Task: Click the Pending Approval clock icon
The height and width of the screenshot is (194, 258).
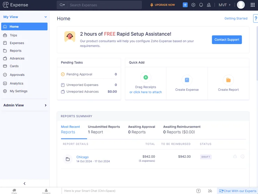Action: (x=63, y=74)
